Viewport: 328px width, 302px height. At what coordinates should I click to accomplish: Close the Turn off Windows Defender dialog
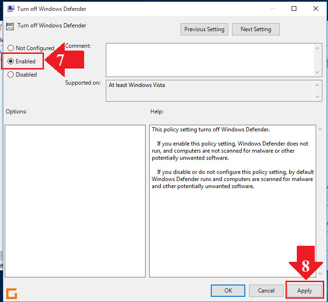(x=316, y=9)
